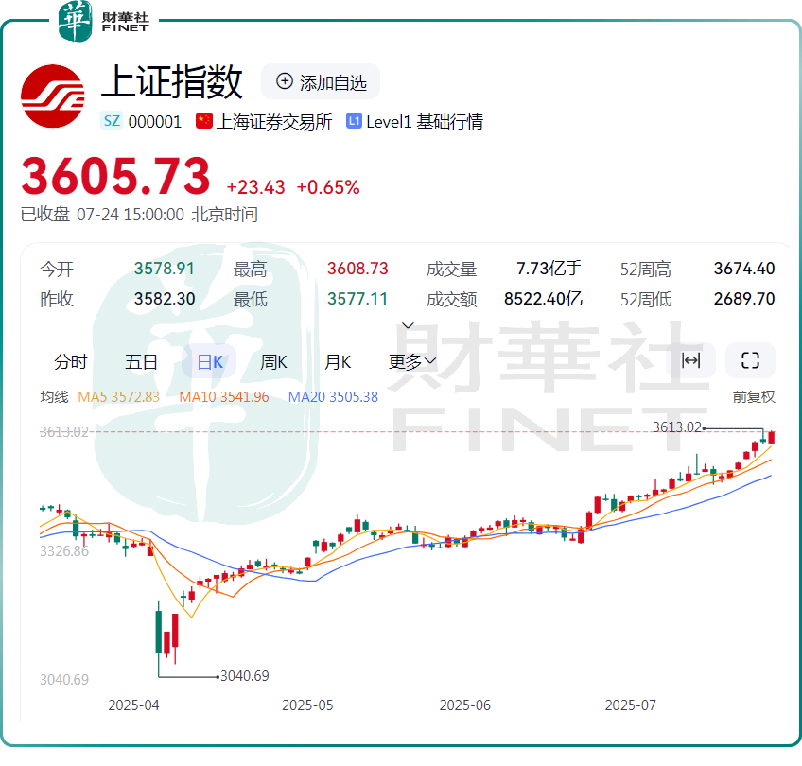Image resolution: width=802 pixels, height=766 pixels.
Task: Click the 2025-05 date axis label
Action: (x=307, y=705)
